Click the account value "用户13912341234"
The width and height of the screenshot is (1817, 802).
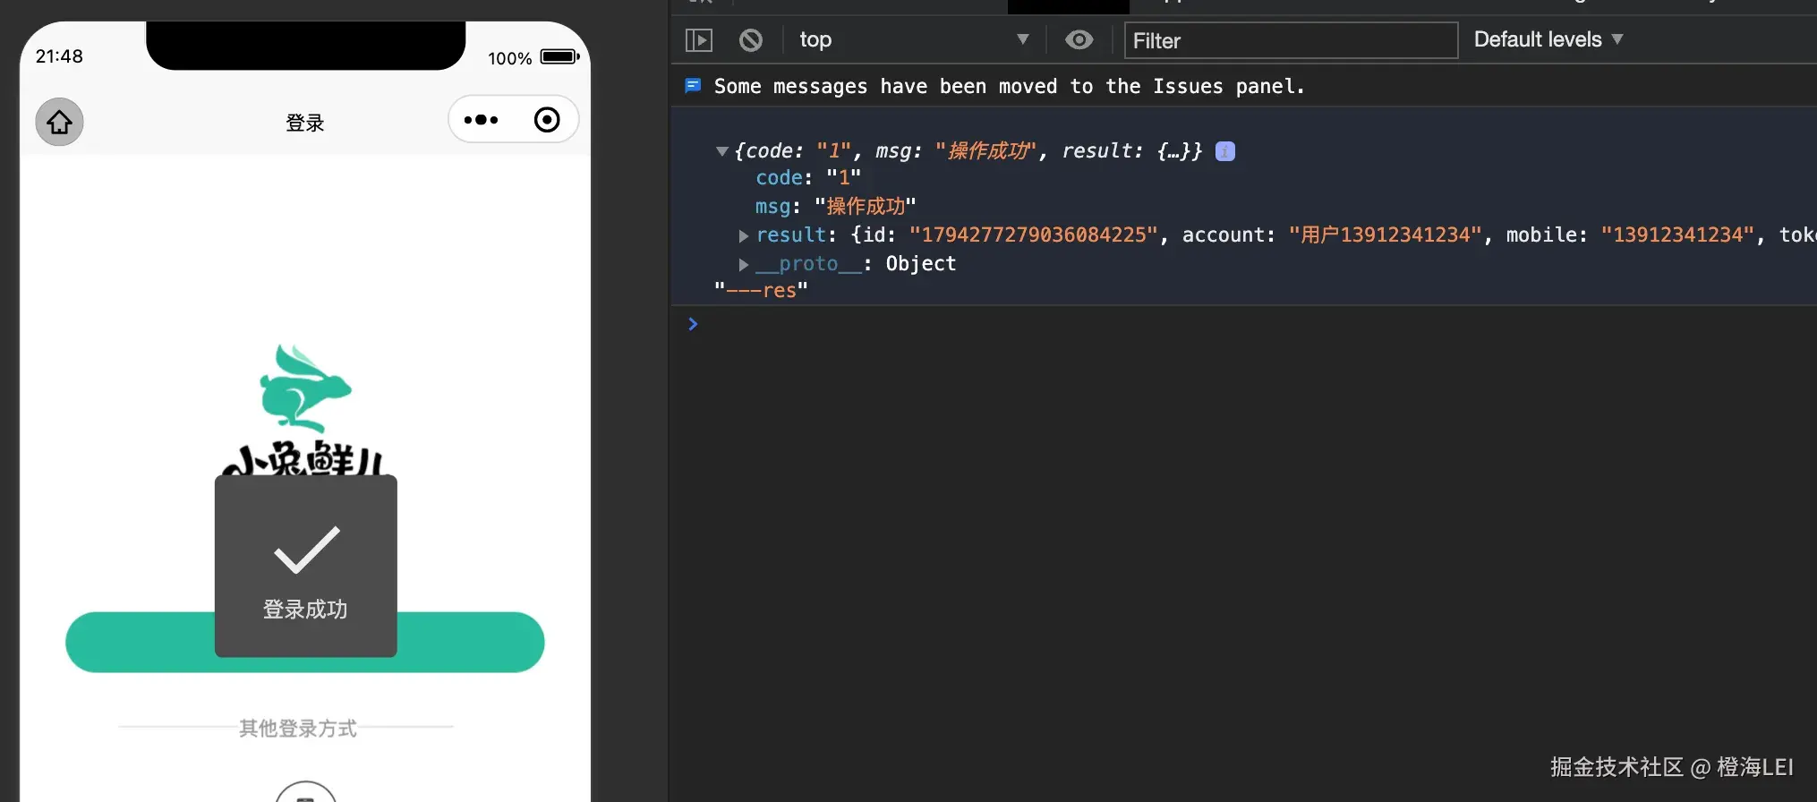(x=1385, y=235)
